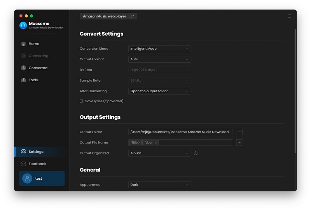The height and width of the screenshot is (210, 311).
Task: Click the Converted clock icon
Action: (23, 68)
